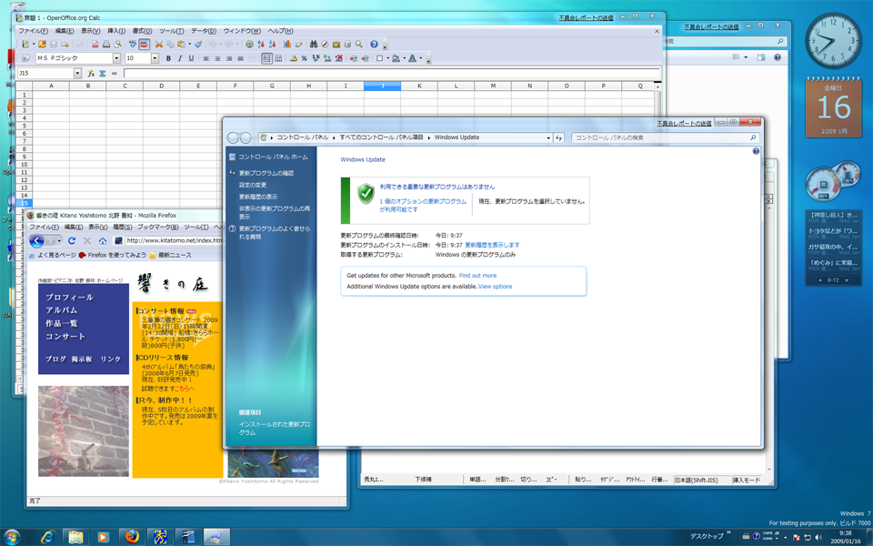Expand the Control Panel address bar dropdown
The height and width of the screenshot is (546, 873).
[x=548, y=137]
